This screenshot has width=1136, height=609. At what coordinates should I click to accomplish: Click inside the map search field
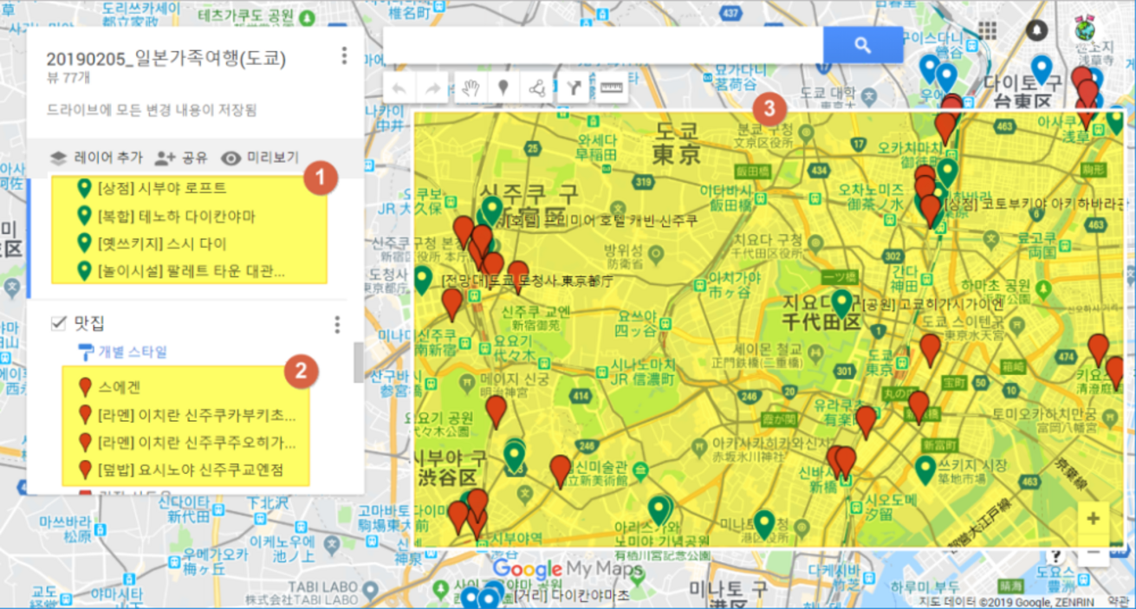click(x=602, y=45)
